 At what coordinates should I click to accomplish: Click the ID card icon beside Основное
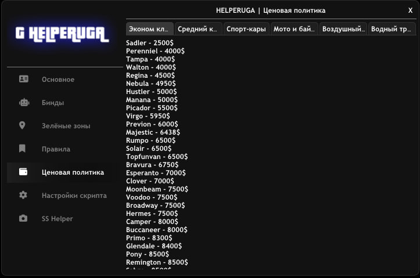(x=24, y=79)
